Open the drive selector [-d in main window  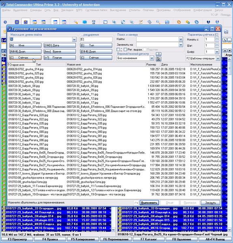click(x=4, y=40)
